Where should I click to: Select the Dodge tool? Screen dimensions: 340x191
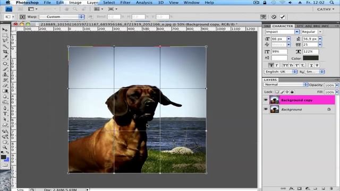point(5,102)
